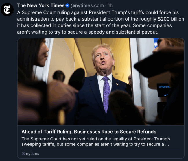
Task: Open the @nytimes.com handle
Action: pyautogui.click(x=87, y=5)
